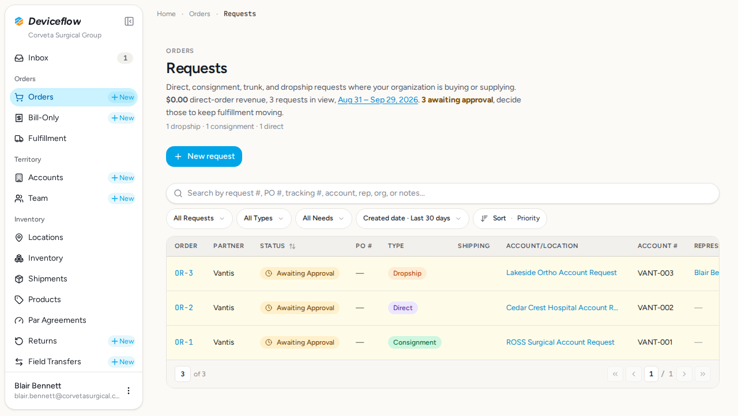Click the Products tag icon
This screenshot has width=738, height=416.
[19, 300]
